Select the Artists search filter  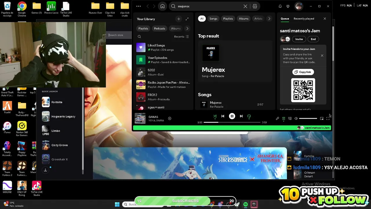coord(258,19)
